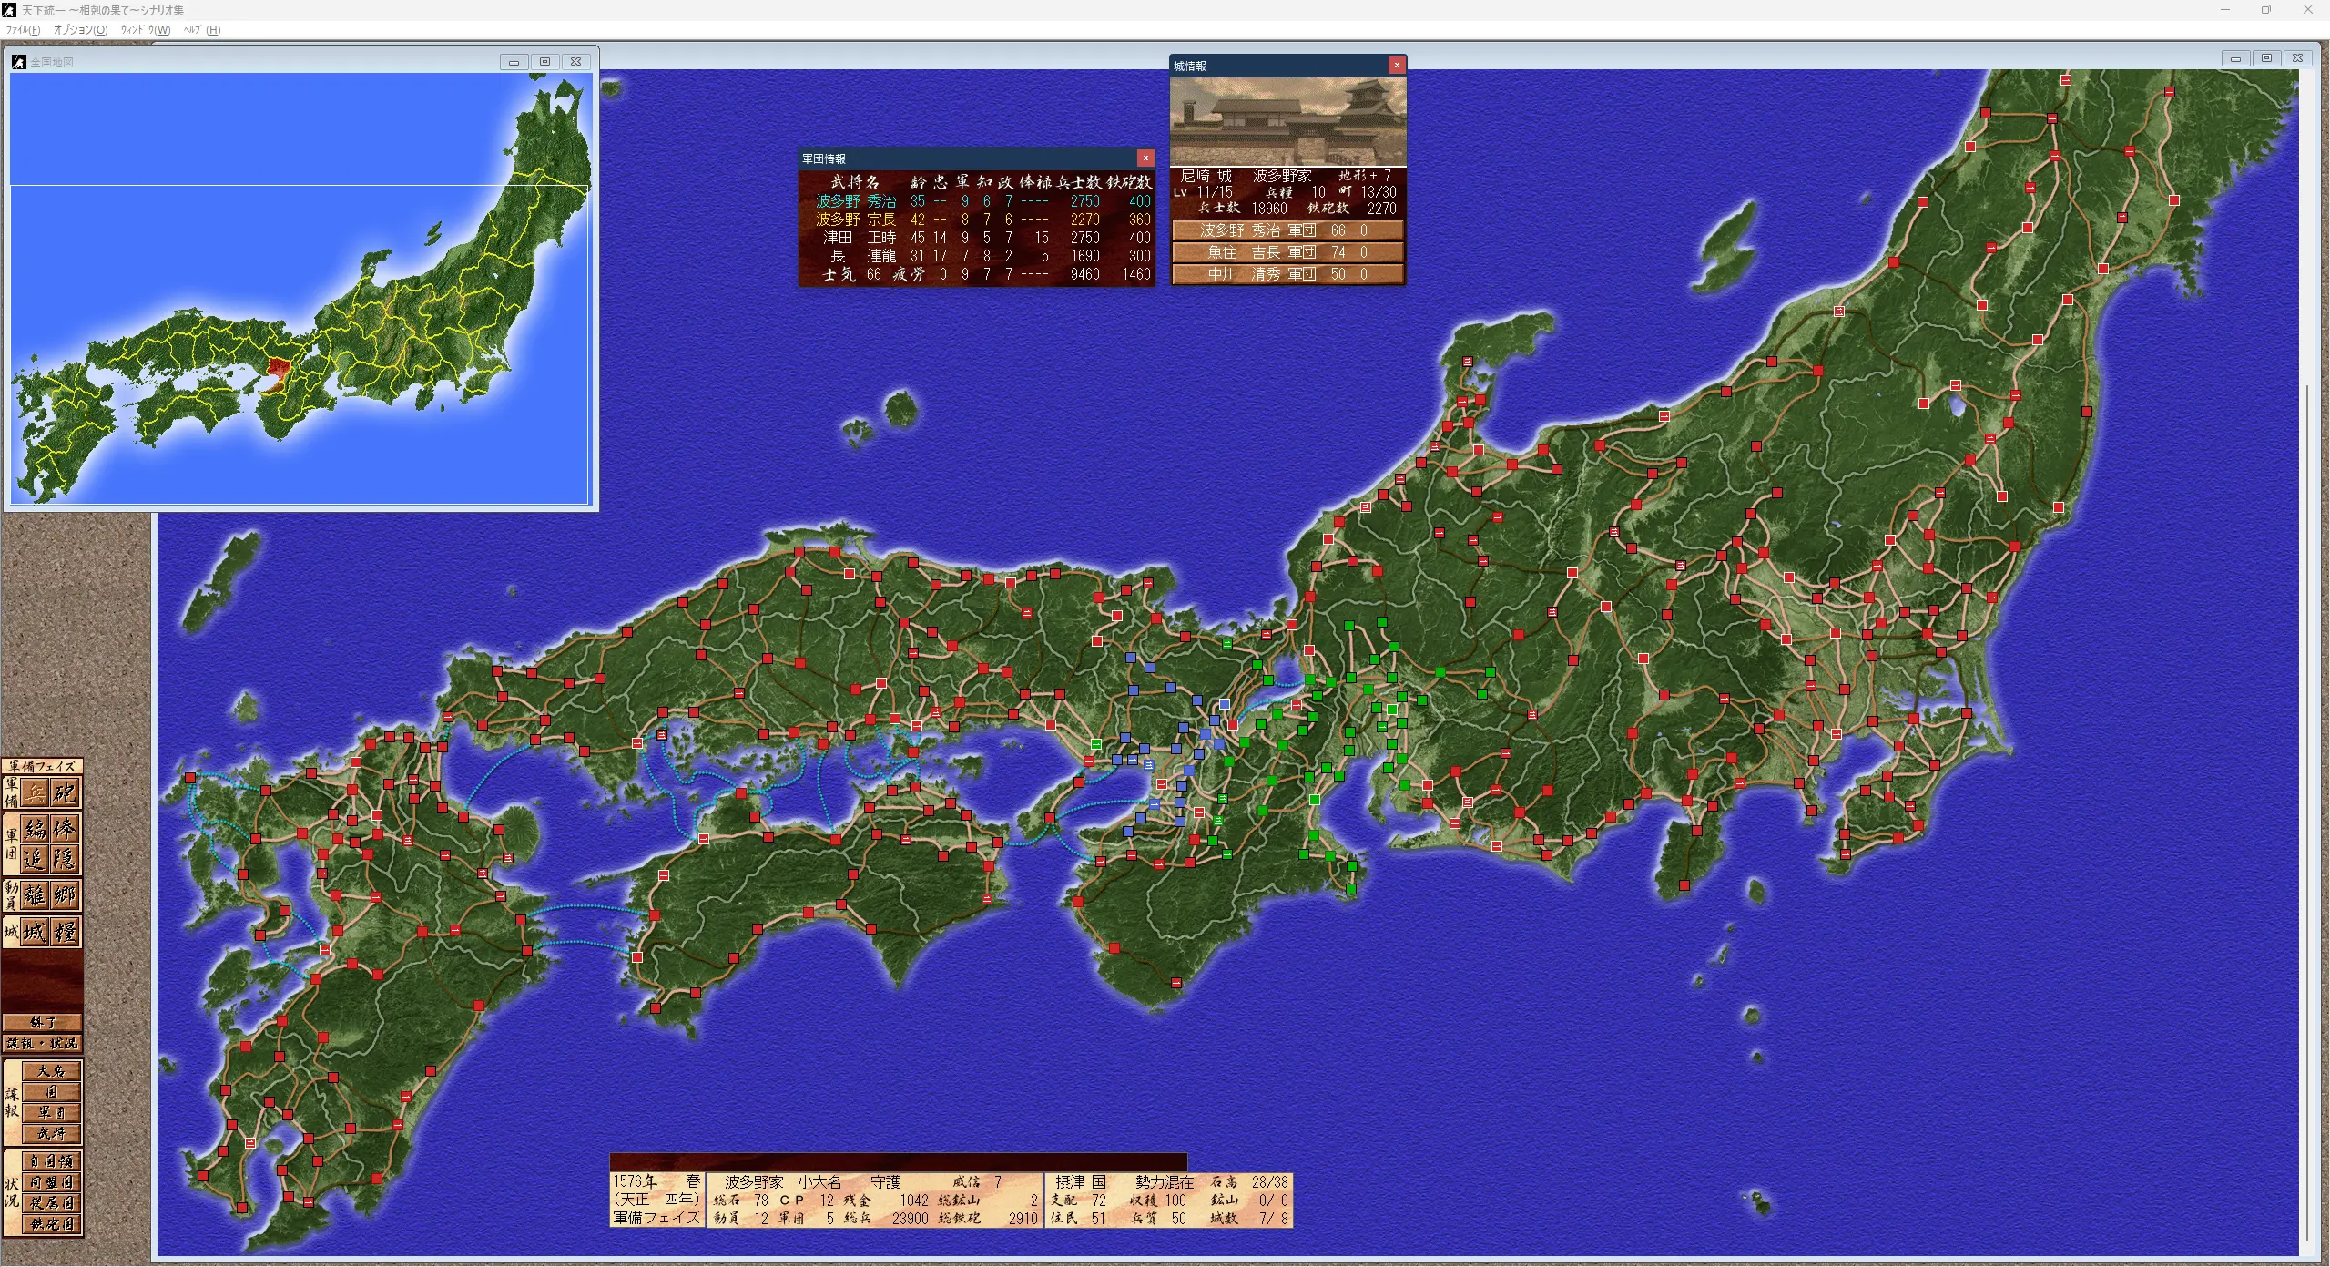Open the オプション(O) menu
Screen dimensions: 2330x1267
80,30
